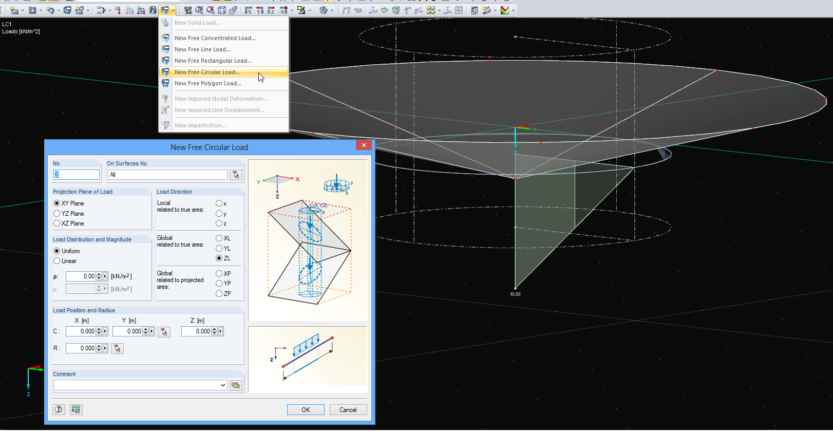Pick load center point C in model
Screen dimensions: 833x431
coord(164,332)
